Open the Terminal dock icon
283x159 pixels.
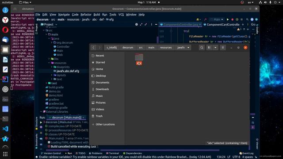coord(5,119)
